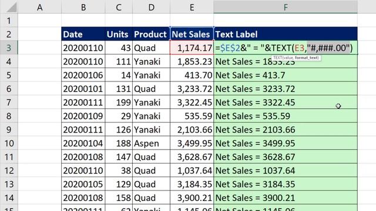This screenshot has width=376, height=211.
Task: Click label 'Net Sales = 3184.35'
Action: tap(286, 184)
